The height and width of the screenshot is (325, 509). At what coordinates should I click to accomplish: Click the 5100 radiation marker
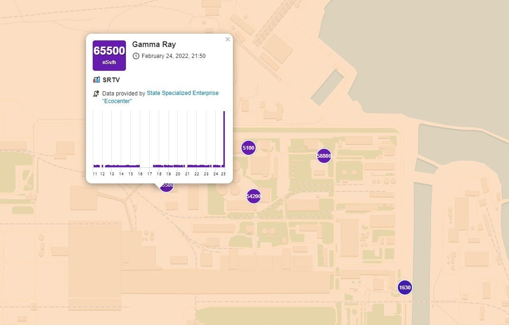click(x=249, y=148)
